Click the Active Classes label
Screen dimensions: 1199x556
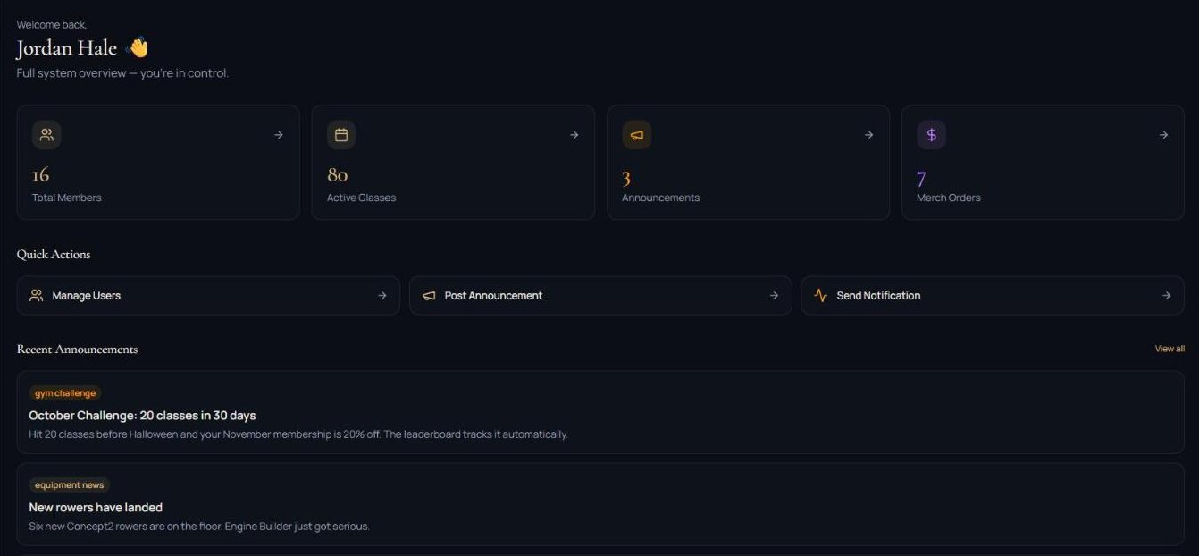361,198
